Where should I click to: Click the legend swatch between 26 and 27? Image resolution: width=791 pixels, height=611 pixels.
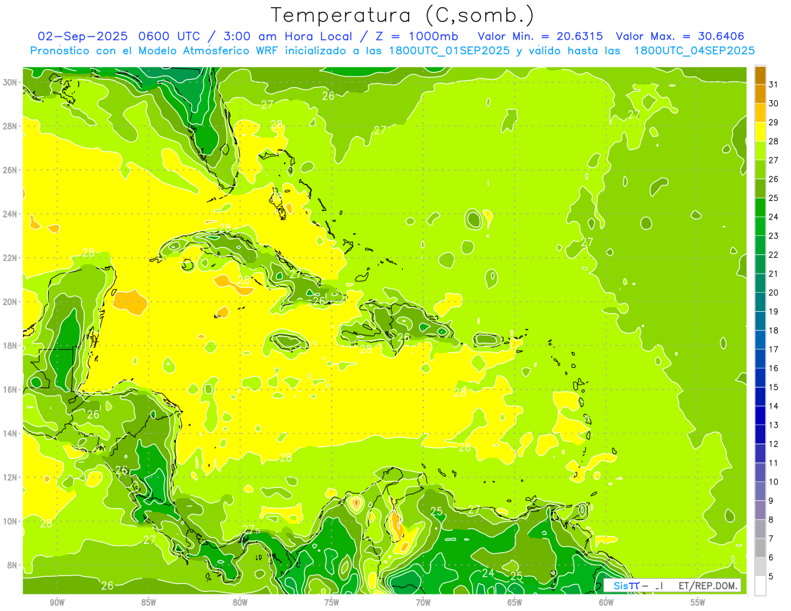[760, 169]
